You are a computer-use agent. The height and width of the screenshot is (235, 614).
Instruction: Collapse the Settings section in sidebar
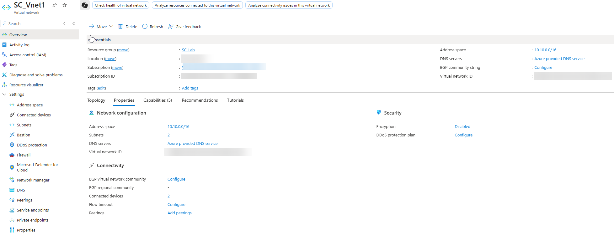click(x=4, y=94)
